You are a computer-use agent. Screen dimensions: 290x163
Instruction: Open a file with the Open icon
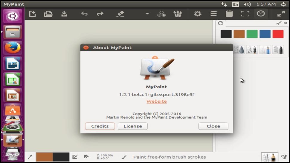click(x=48, y=14)
